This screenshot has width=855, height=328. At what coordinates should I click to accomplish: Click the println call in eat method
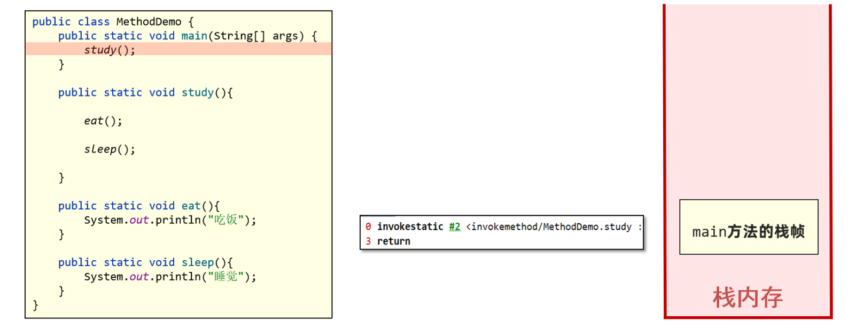[178, 220]
